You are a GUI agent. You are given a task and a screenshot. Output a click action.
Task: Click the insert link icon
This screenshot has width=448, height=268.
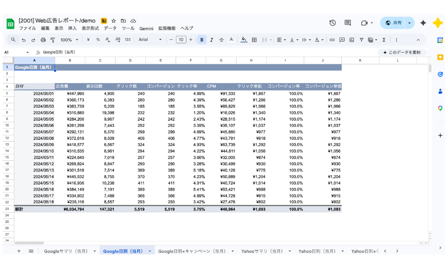pos(332,40)
